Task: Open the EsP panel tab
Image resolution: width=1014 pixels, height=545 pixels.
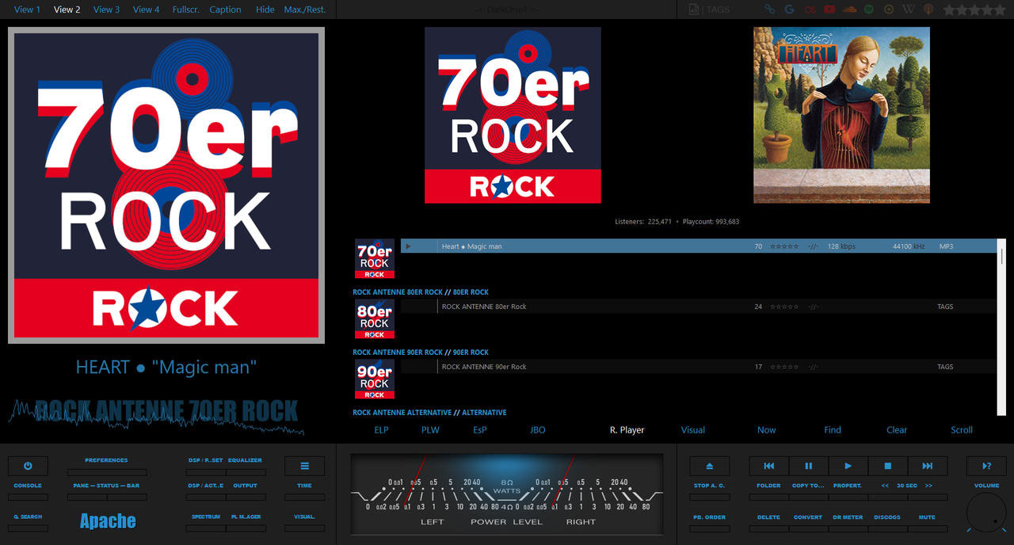Action: pyautogui.click(x=479, y=430)
